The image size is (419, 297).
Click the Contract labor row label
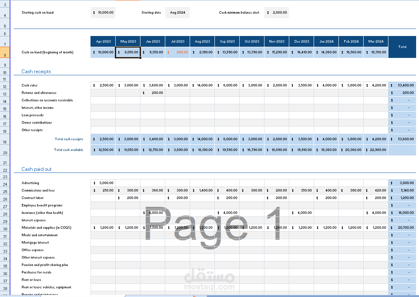[32, 198]
